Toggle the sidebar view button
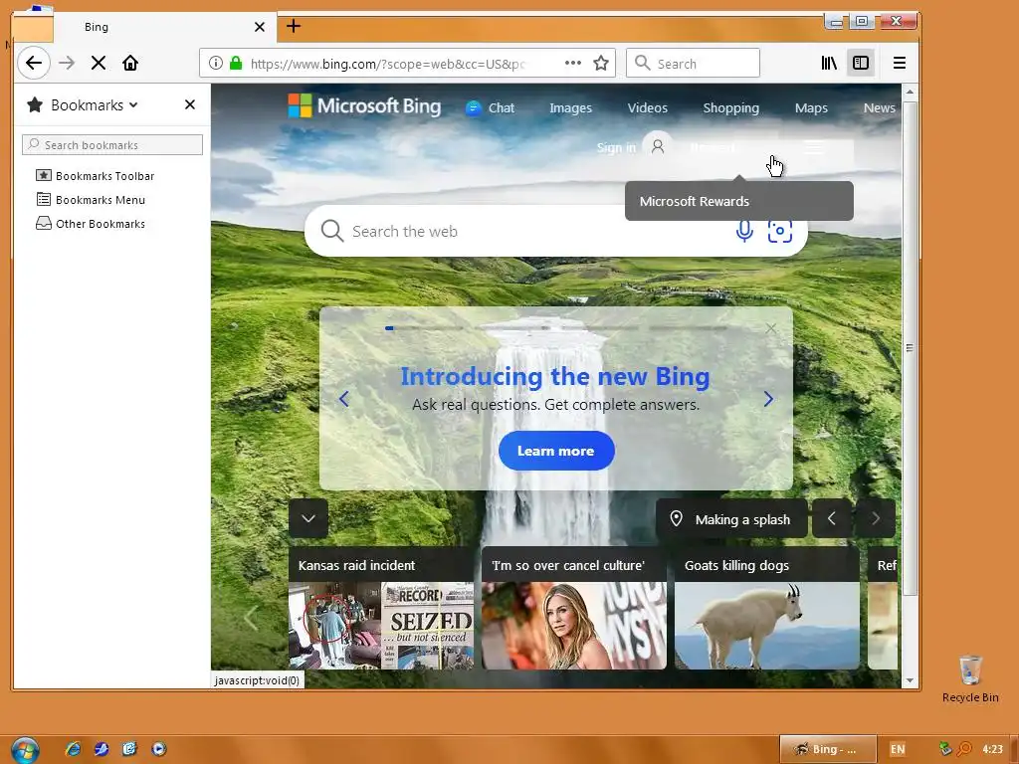Viewport: 1019px width, 764px height. [861, 63]
